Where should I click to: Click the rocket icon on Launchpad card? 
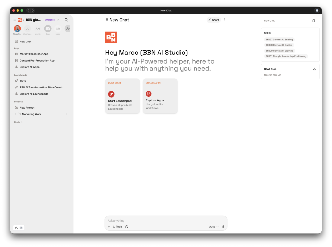[112, 94]
